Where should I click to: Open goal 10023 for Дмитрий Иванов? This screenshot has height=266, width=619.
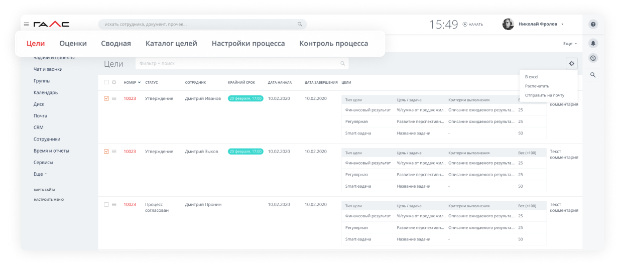(x=130, y=98)
